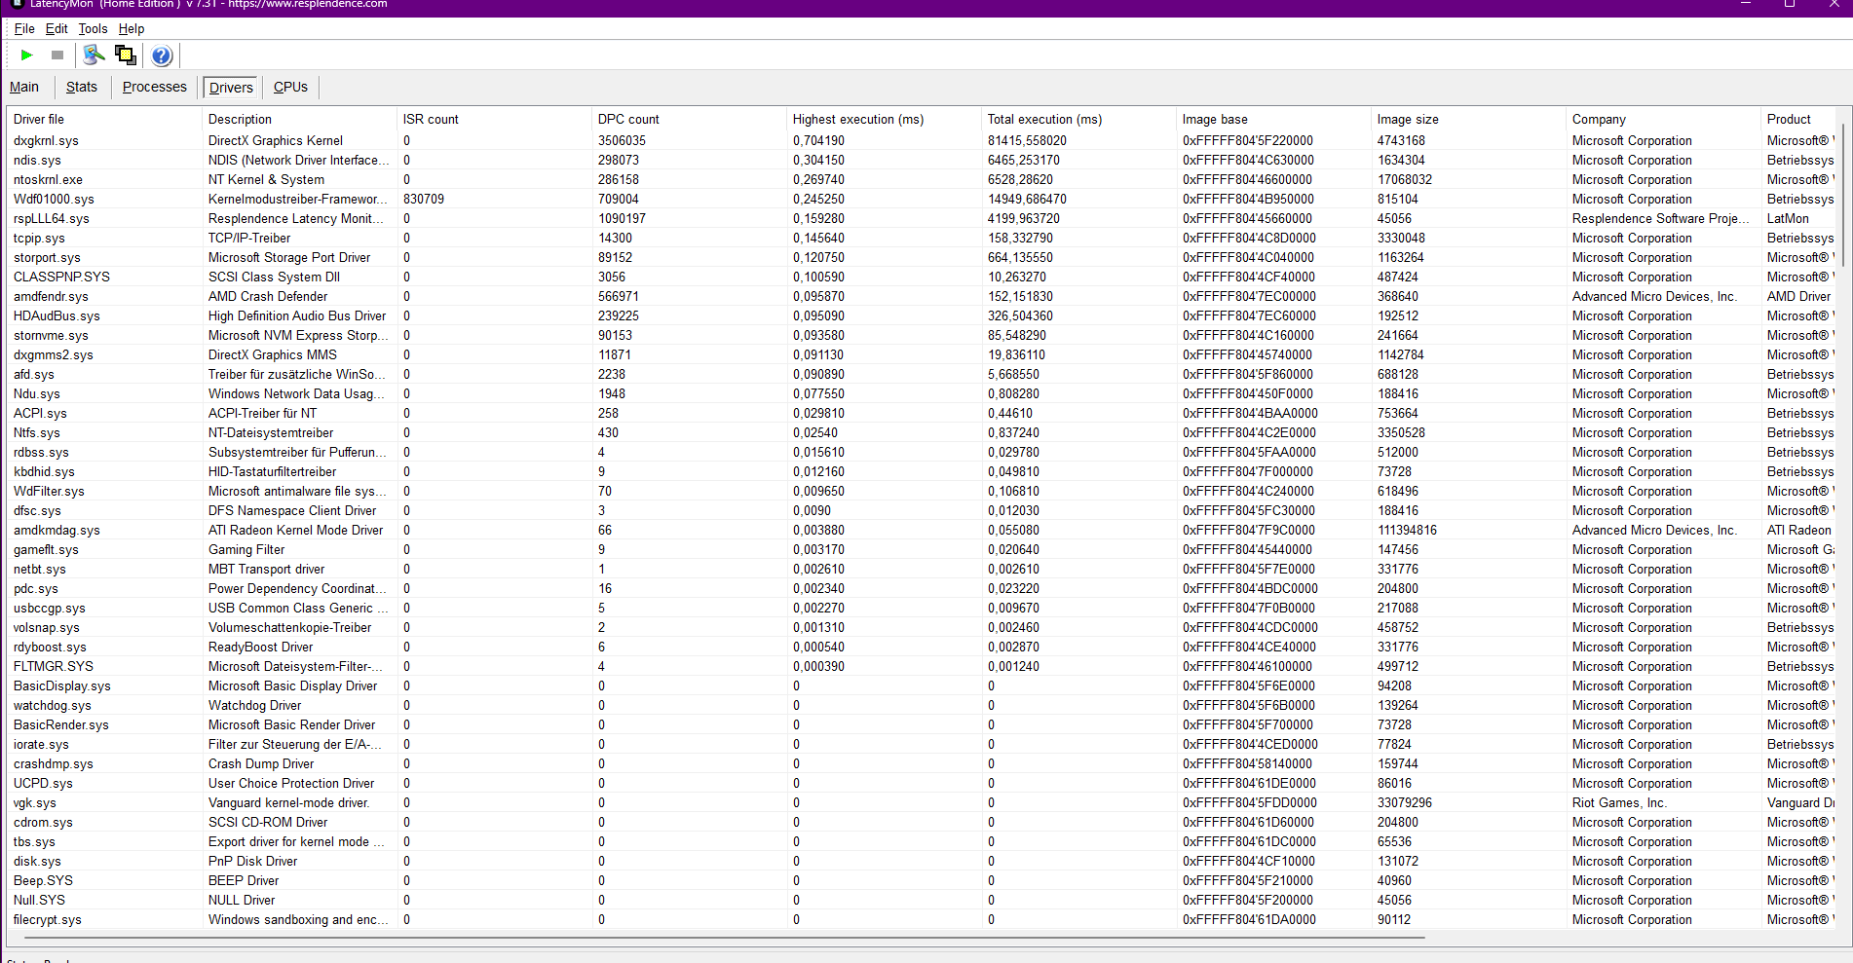
Task: Click ISR count value 830709
Action: click(424, 199)
